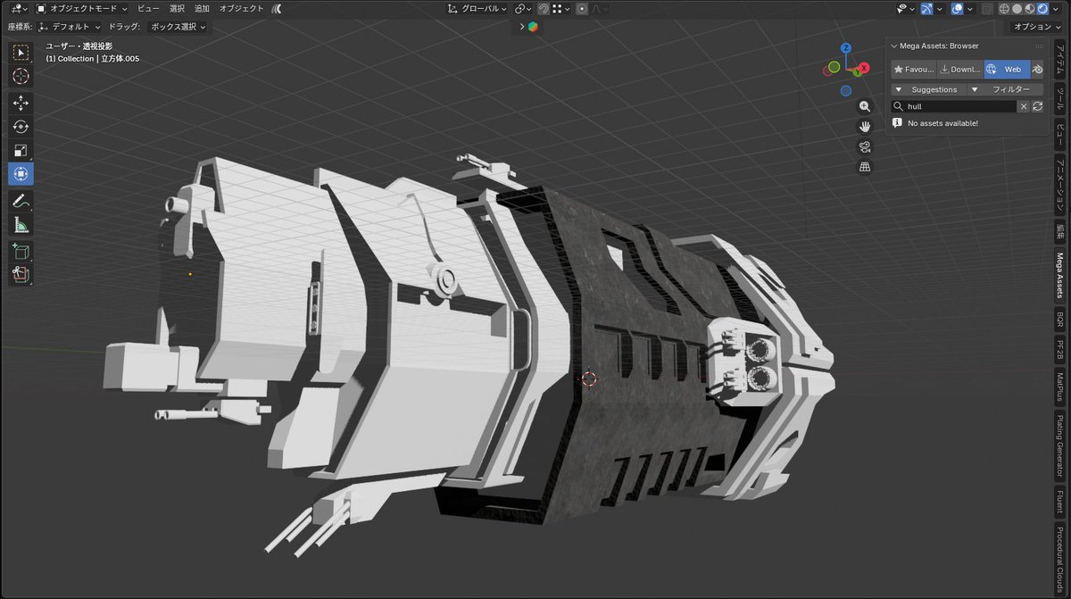Click the Blender logo icon in the Mega Assets panel
1071x599 pixels.
[x=1037, y=69]
